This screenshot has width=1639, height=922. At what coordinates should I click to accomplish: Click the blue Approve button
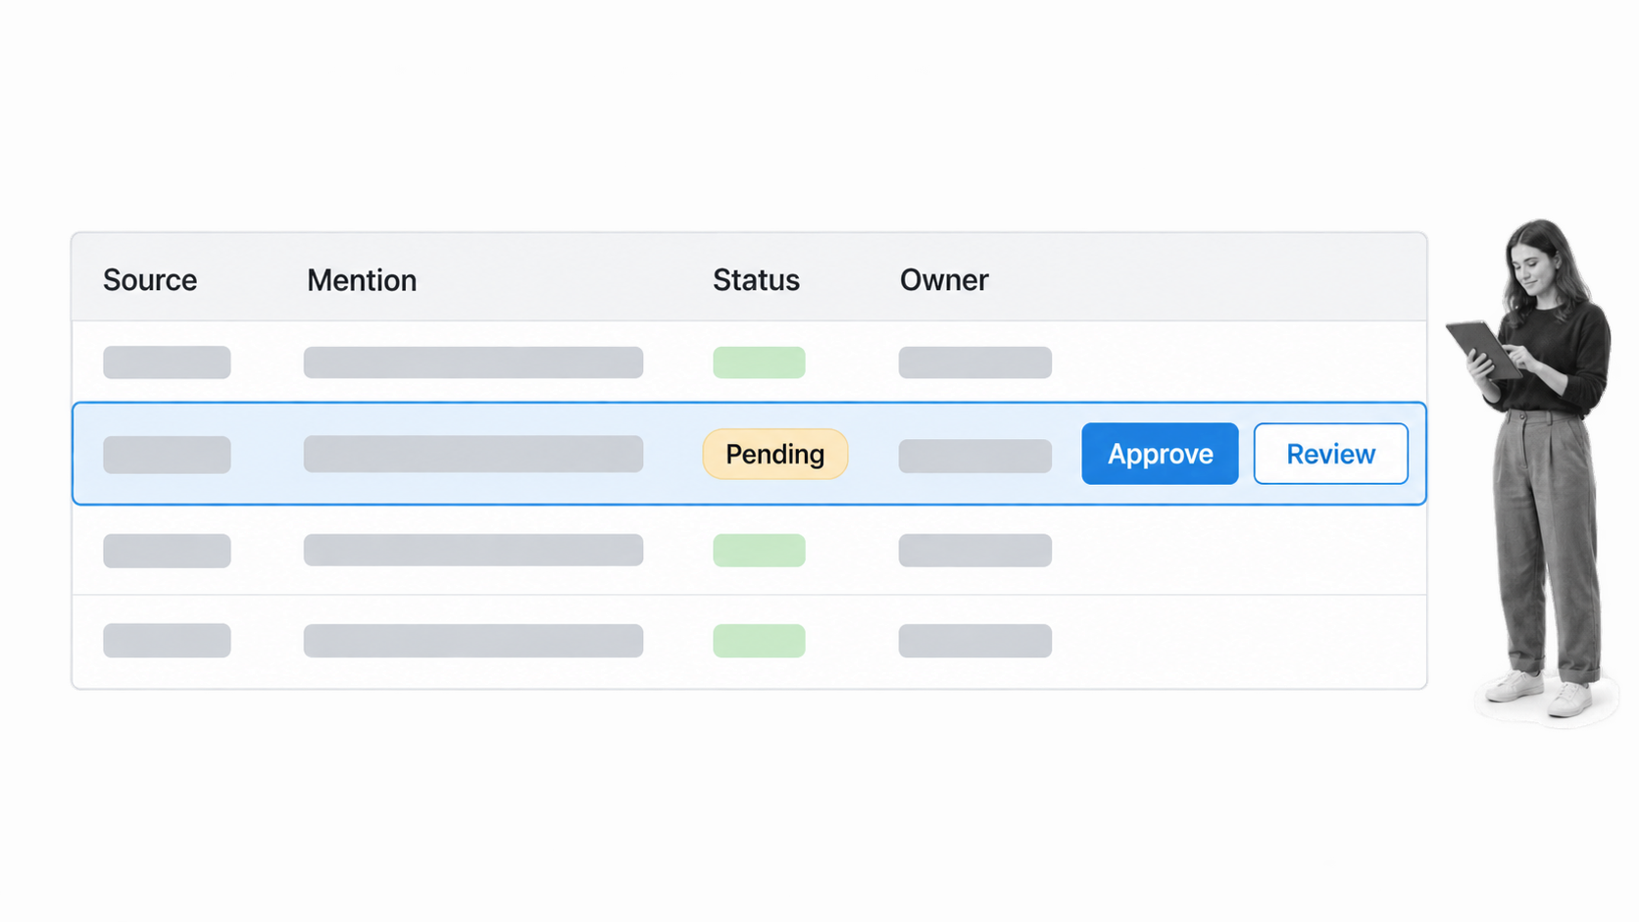point(1160,454)
